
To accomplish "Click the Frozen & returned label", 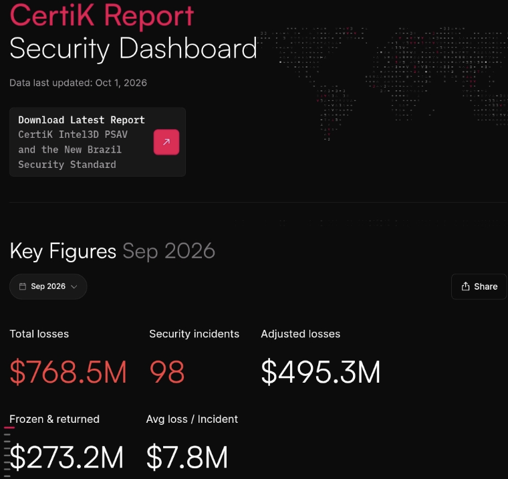I will click(54, 419).
